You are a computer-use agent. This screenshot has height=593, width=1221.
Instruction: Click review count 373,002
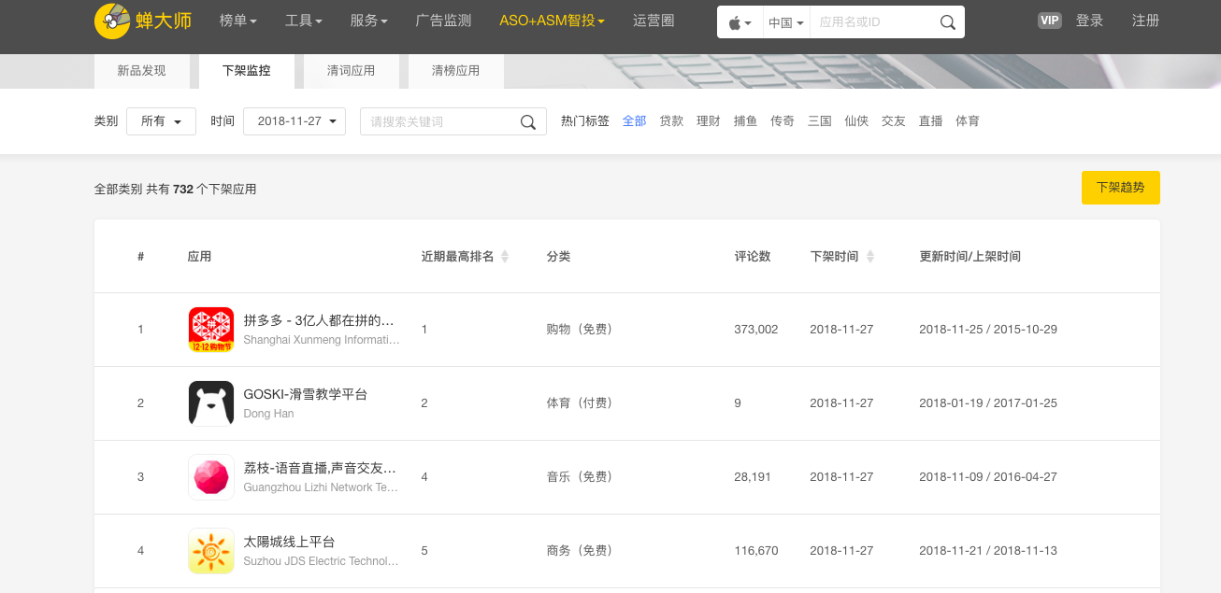pos(756,330)
